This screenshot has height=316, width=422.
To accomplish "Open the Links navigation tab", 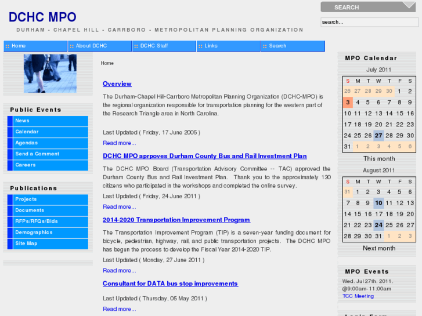I will 229,46.
